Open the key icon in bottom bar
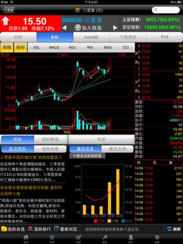 (105, 238)
